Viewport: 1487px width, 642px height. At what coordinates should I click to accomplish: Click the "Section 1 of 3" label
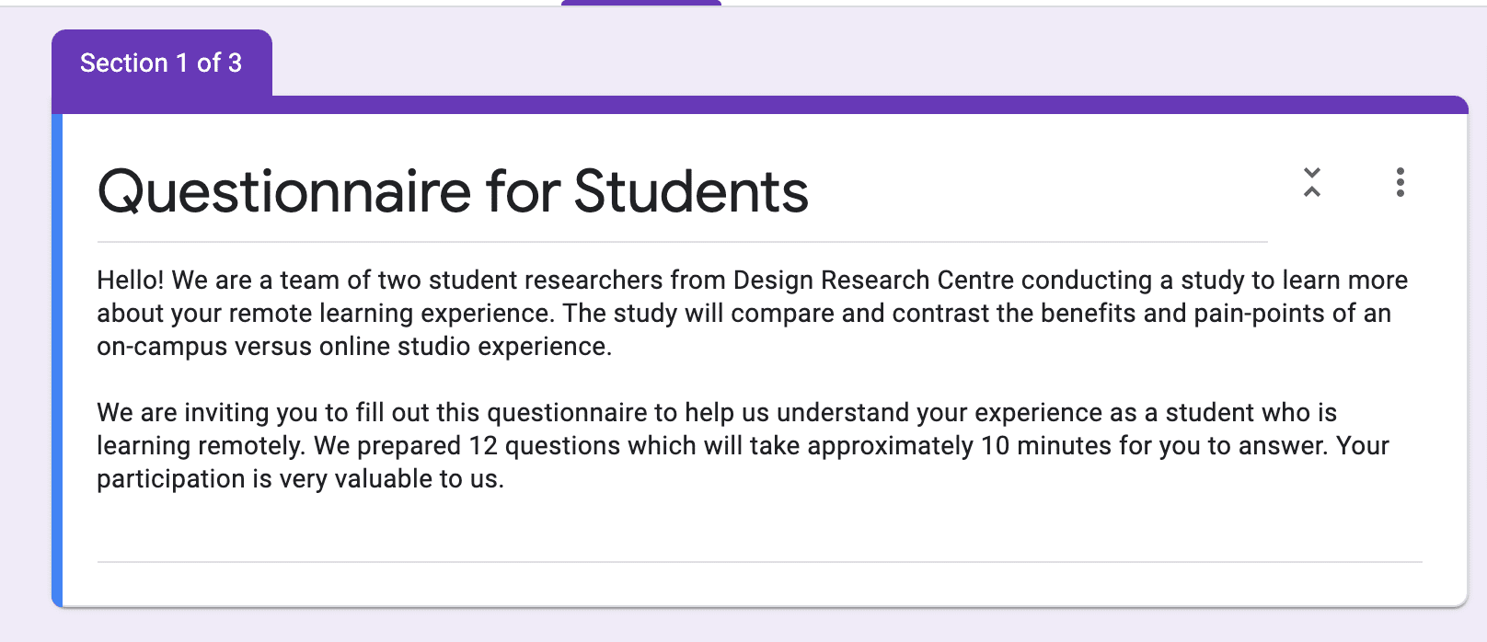(x=161, y=63)
